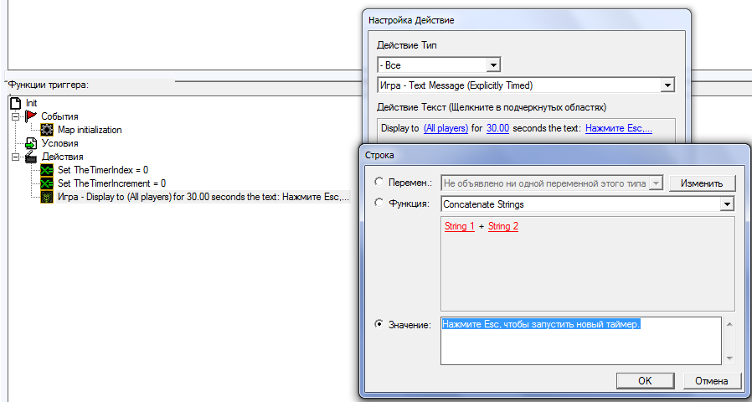Select the Init trigger page icon

click(x=16, y=103)
